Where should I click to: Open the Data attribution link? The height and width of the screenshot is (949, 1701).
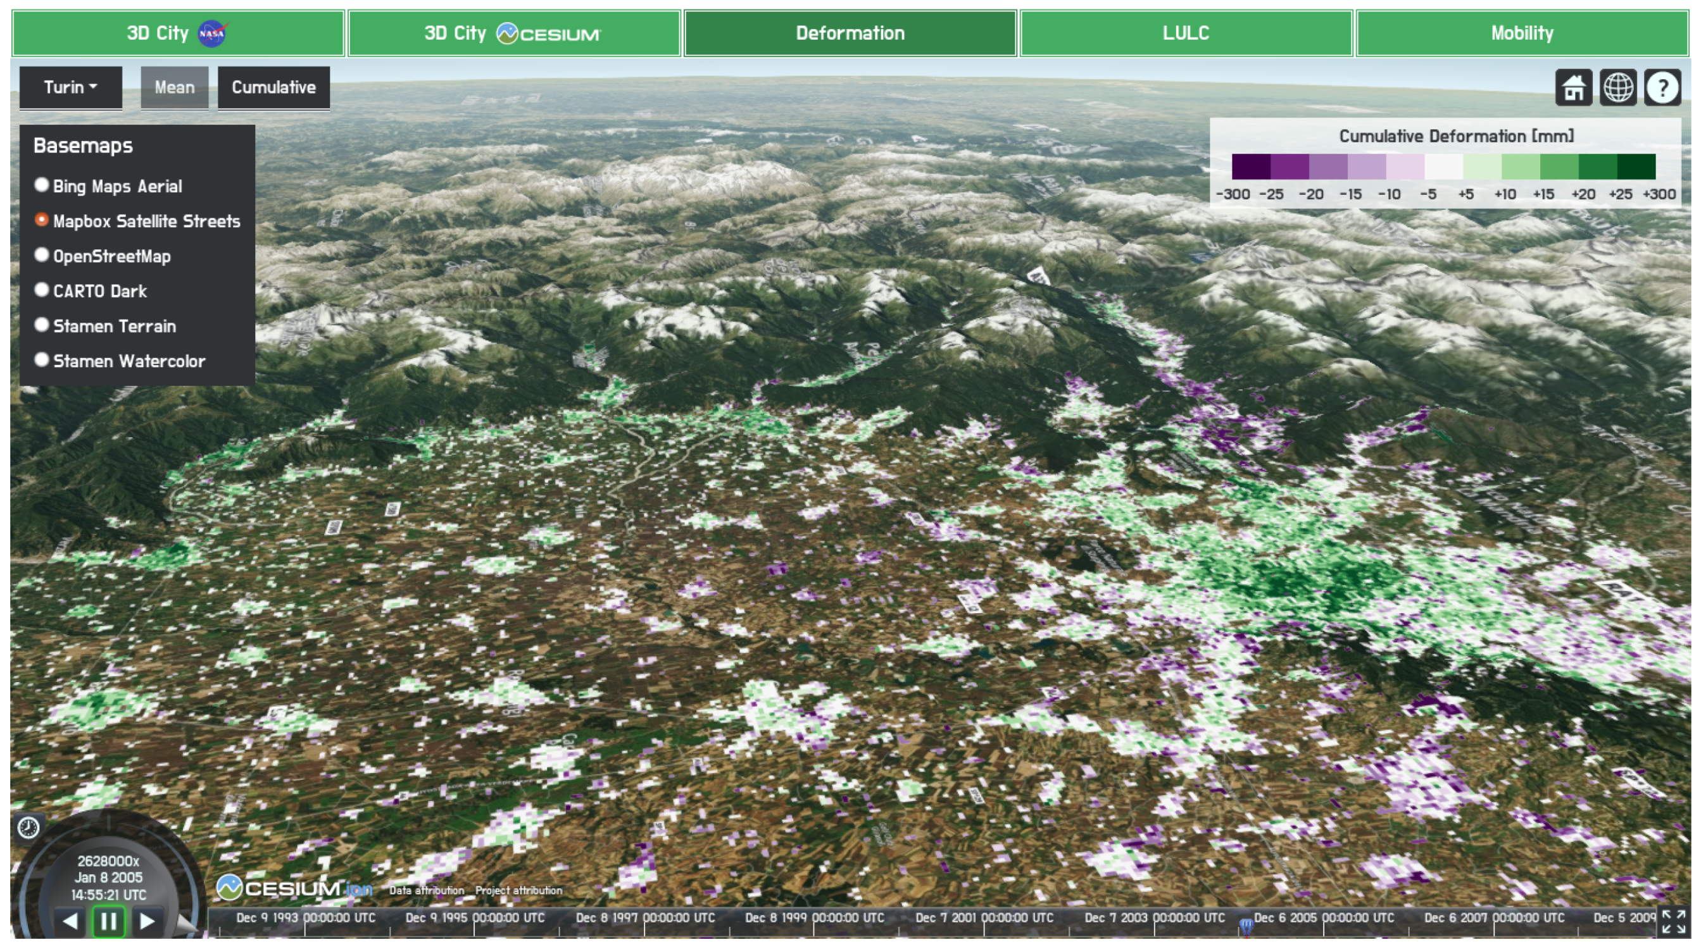click(x=426, y=890)
